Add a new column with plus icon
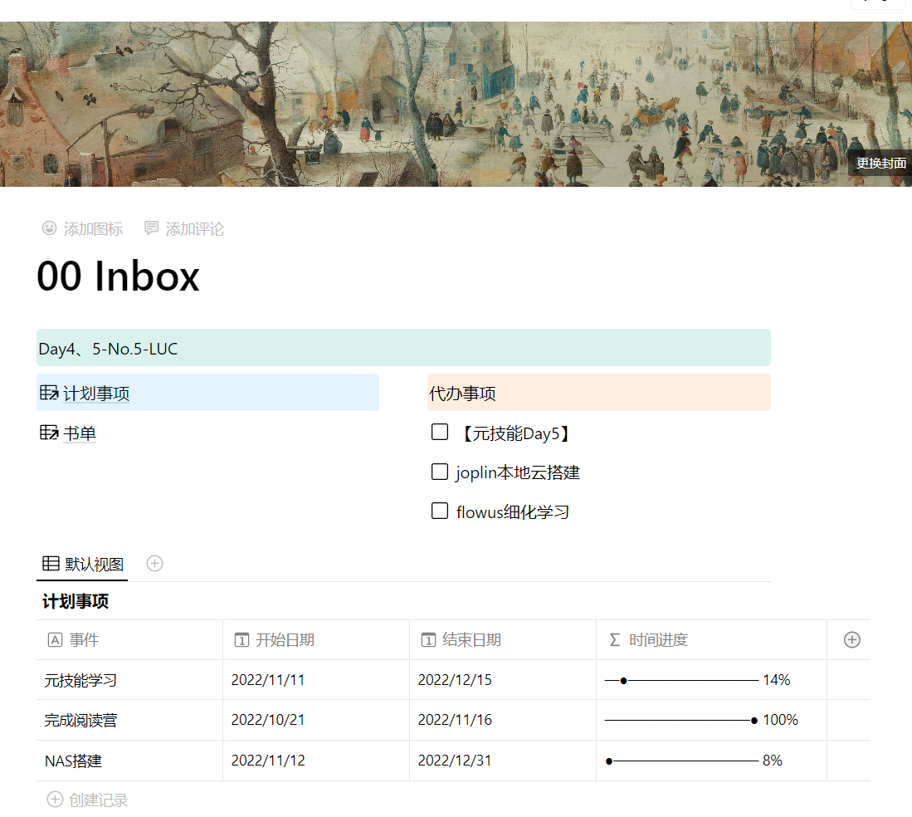 [x=852, y=639]
